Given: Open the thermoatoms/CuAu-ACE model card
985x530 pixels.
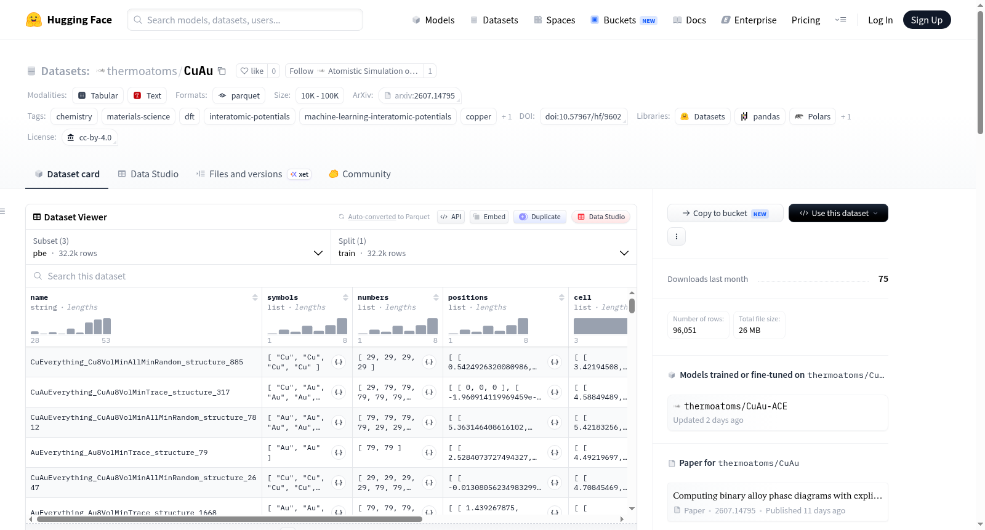Looking at the screenshot, I should 778,412.
